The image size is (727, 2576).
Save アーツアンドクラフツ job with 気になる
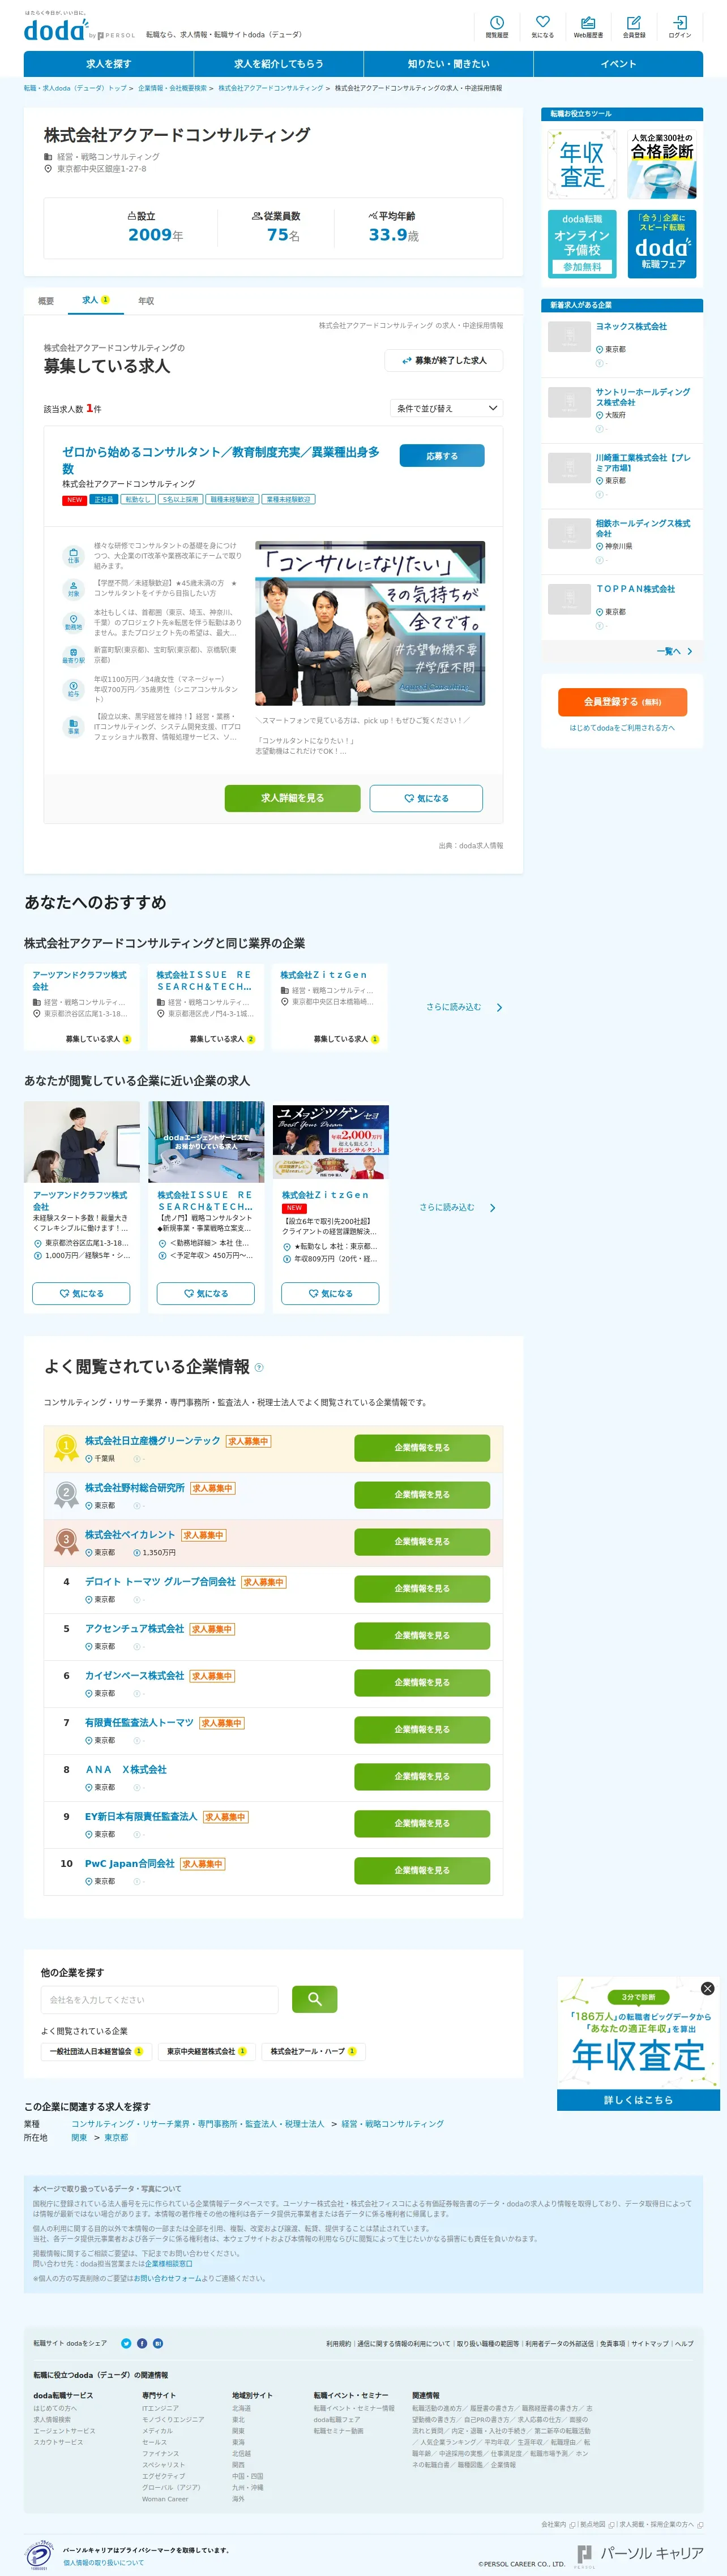pyautogui.click(x=82, y=1293)
